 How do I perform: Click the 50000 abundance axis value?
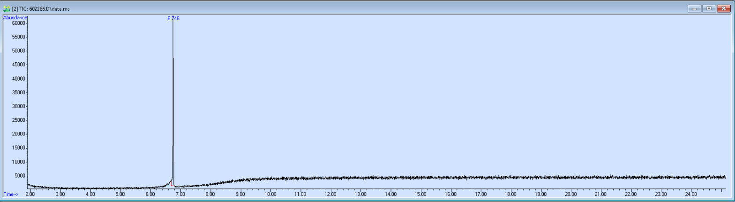[18, 51]
